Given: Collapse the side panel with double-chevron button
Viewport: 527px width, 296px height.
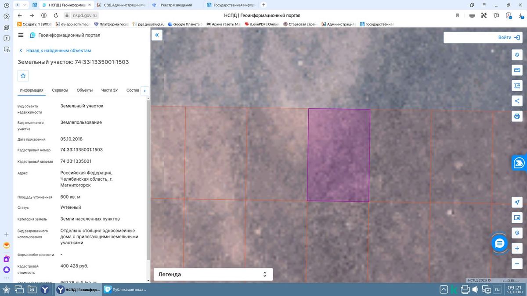Looking at the screenshot, I should [x=157, y=35].
